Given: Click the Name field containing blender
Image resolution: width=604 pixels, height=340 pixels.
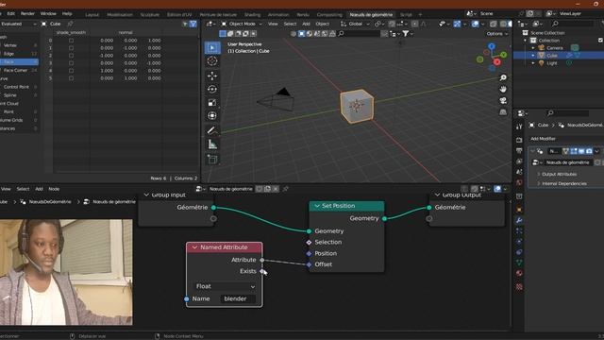Looking at the screenshot, I should pos(238,298).
